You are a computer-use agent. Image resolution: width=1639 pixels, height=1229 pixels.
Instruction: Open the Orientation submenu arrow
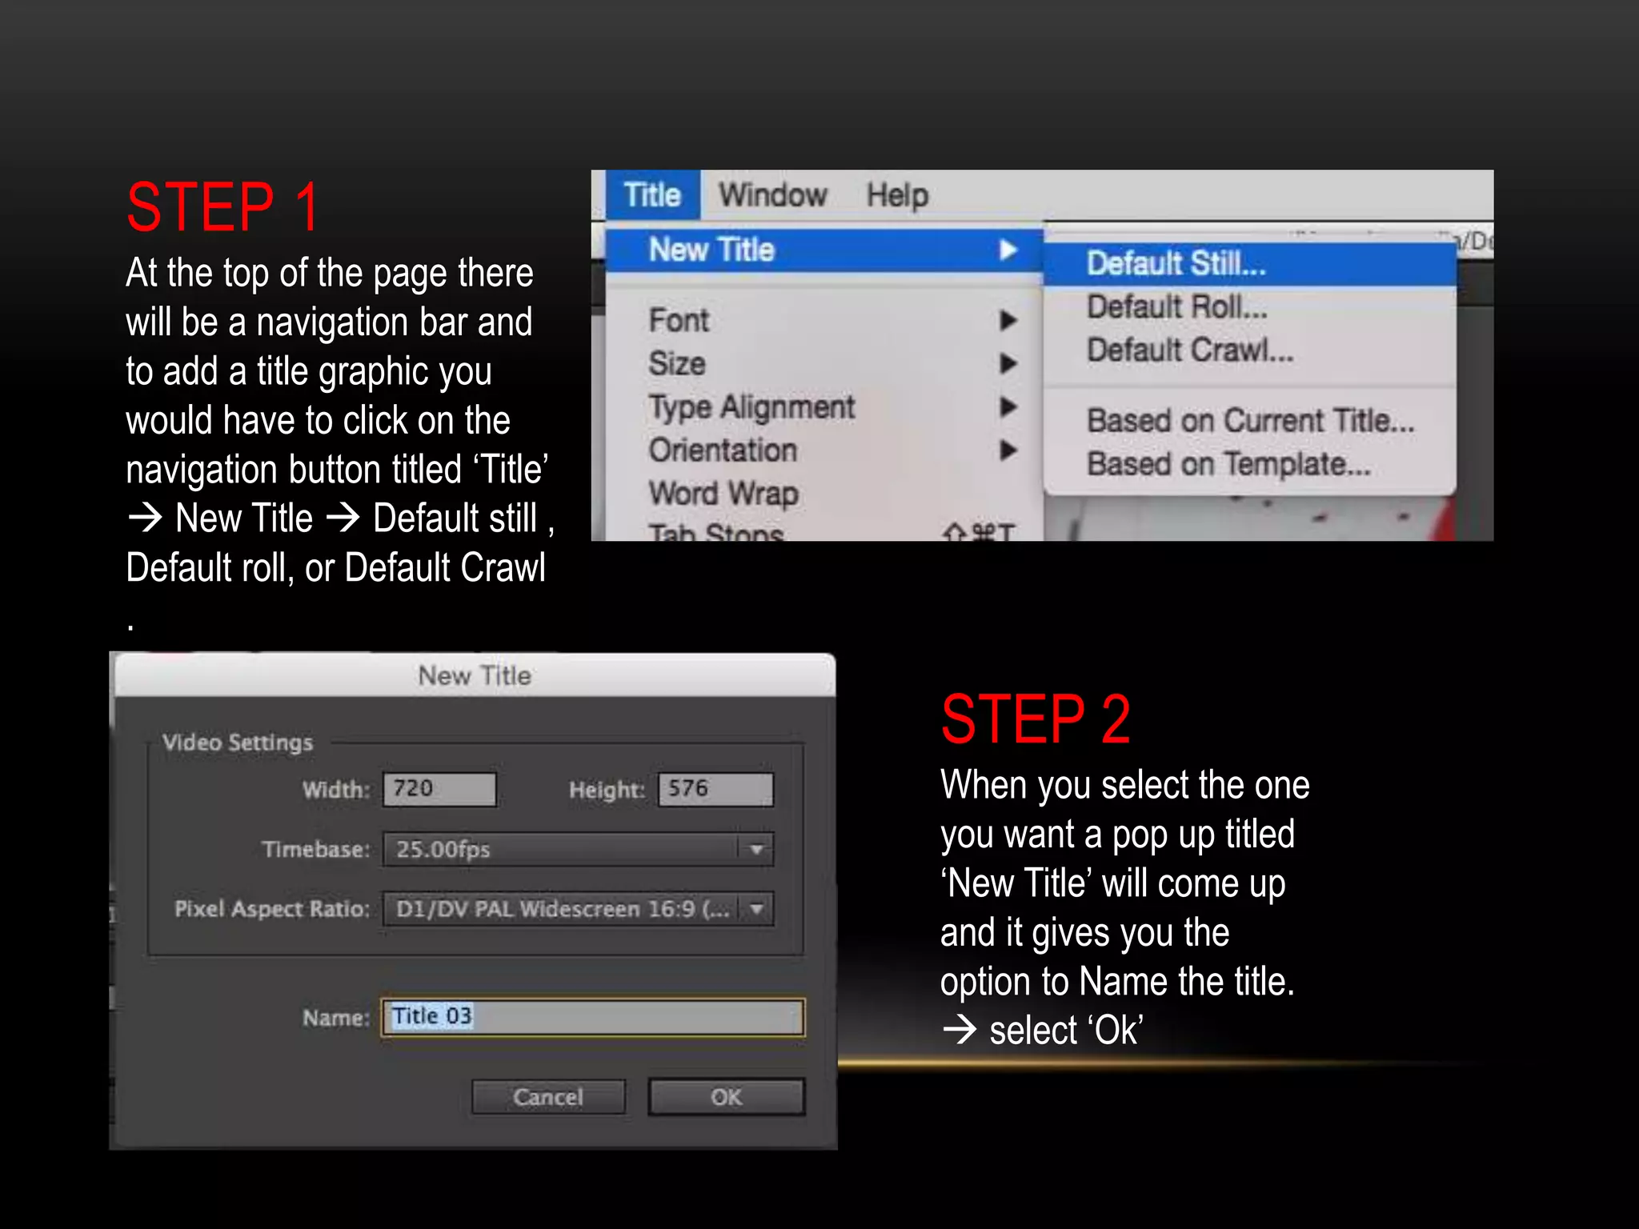click(1008, 450)
